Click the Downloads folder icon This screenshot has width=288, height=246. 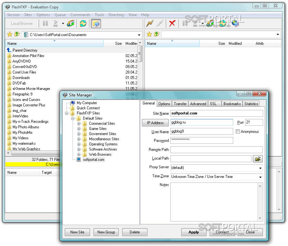(x=9, y=77)
